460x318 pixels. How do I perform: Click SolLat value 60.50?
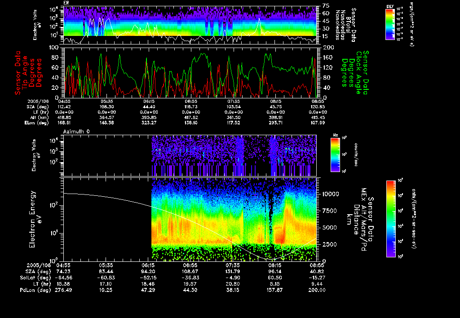(274, 278)
